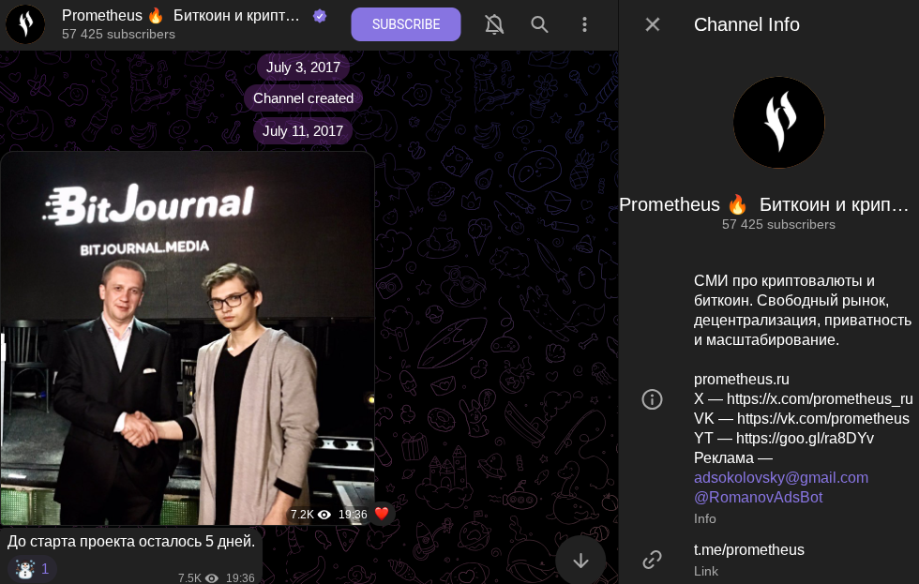Click message 'До старта проекта осталось 5 дней.'

click(x=130, y=541)
